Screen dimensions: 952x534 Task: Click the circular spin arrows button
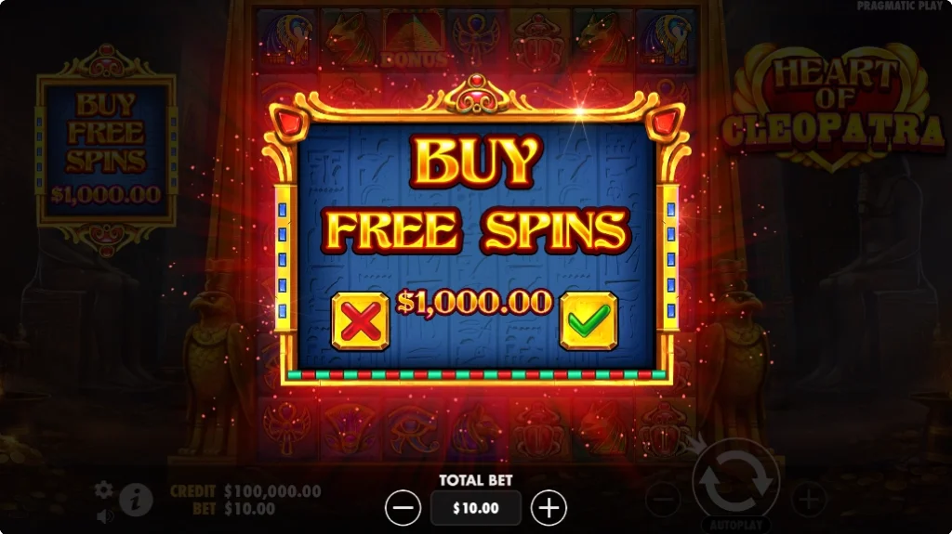tap(736, 482)
